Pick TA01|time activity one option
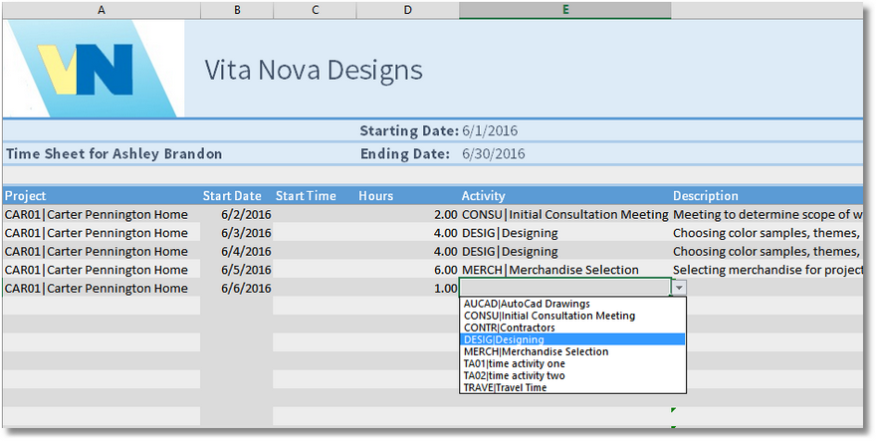Viewport: 876px width, 441px height. click(572, 364)
